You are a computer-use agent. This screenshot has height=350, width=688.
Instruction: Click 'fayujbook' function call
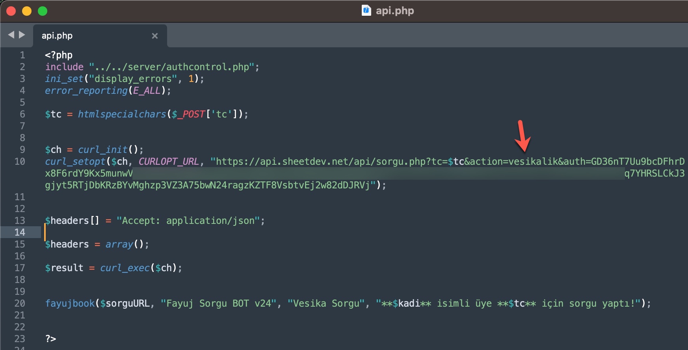tap(70, 303)
